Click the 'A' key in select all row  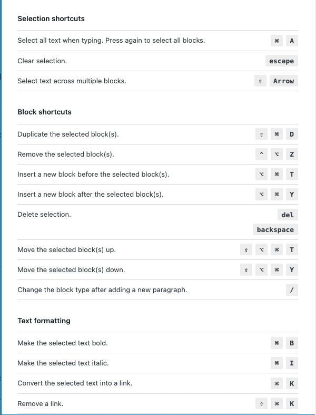tap(292, 41)
